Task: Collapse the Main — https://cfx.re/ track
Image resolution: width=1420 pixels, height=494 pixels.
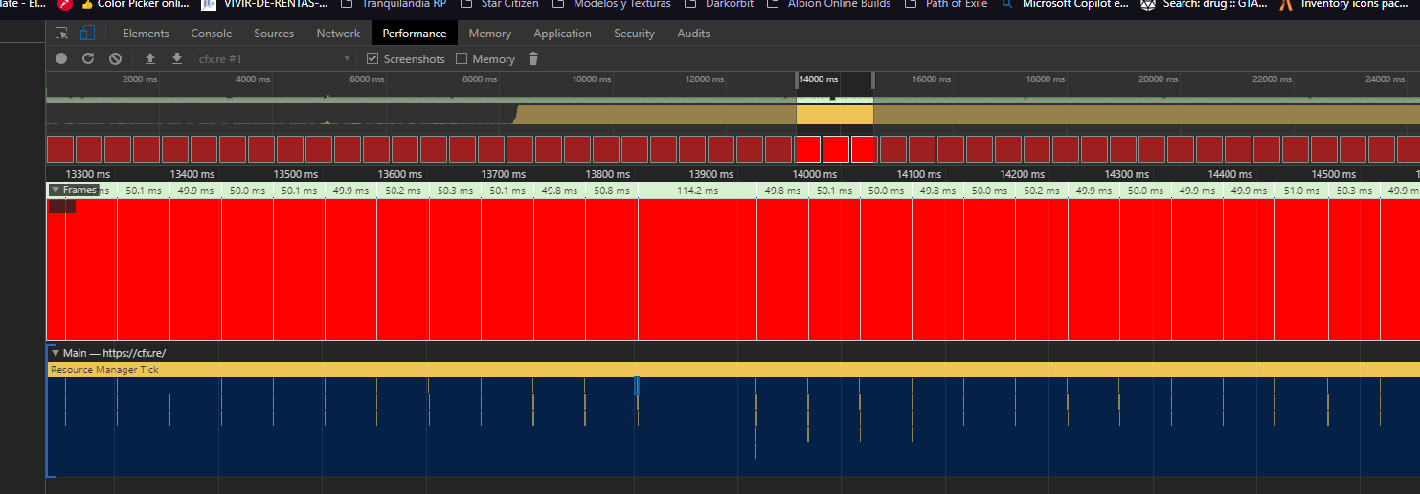Action: tap(56, 353)
